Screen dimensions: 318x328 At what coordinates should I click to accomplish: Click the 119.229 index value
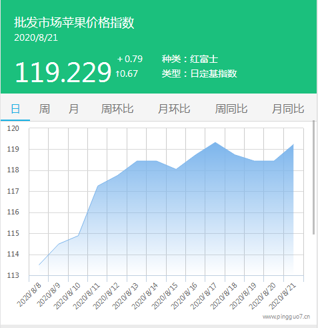(63, 72)
